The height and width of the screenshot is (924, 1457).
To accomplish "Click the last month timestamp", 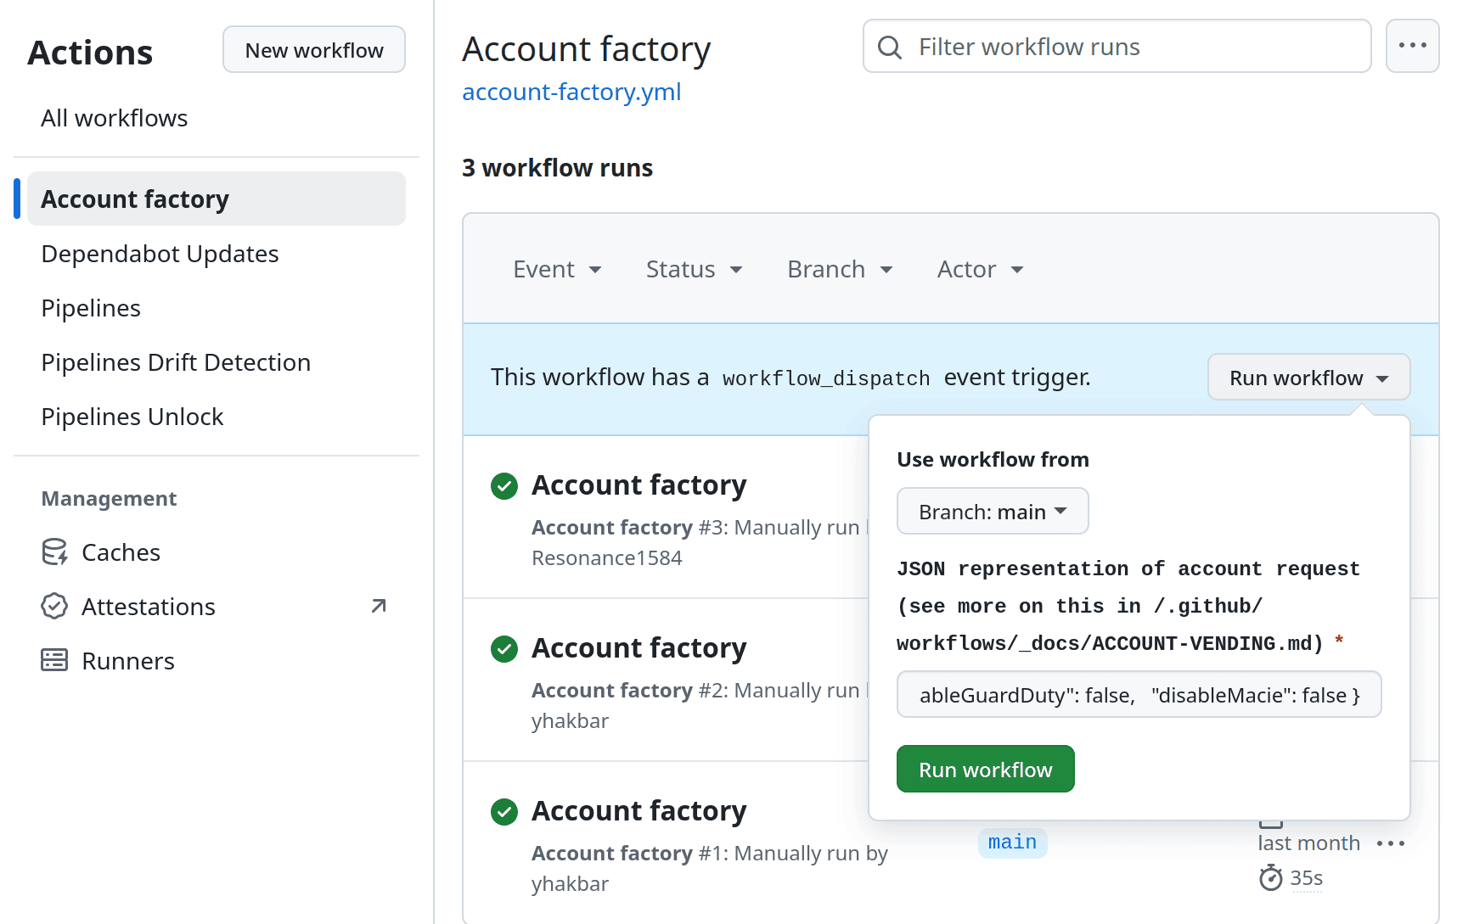I will [x=1308, y=843].
